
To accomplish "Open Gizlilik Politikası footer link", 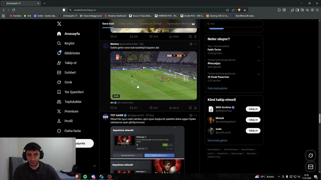I will point(230,149).
